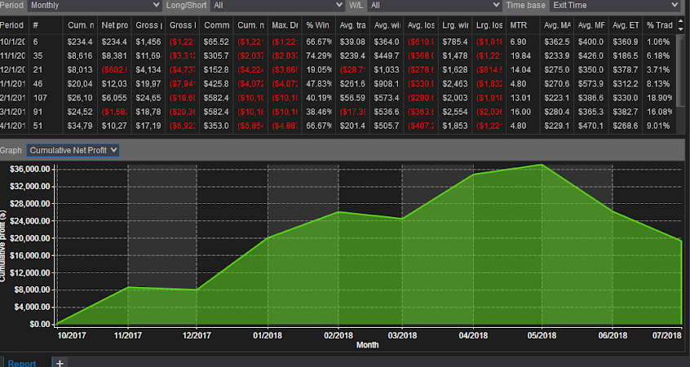Image resolution: width=690 pixels, height=367 pixels.
Task: Click the 18.90% trade percentage cell
Action: 660,98
